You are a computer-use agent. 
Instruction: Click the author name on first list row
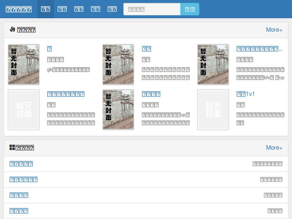[267, 164]
